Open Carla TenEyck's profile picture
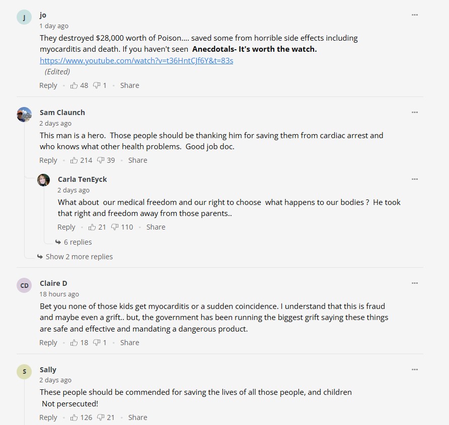Image resolution: width=449 pixels, height=425 pixels. point(44,180)
